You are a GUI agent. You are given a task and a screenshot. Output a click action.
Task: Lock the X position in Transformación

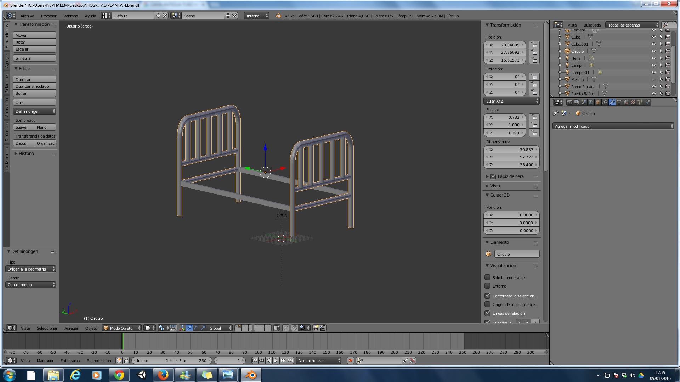pos(534,45)
